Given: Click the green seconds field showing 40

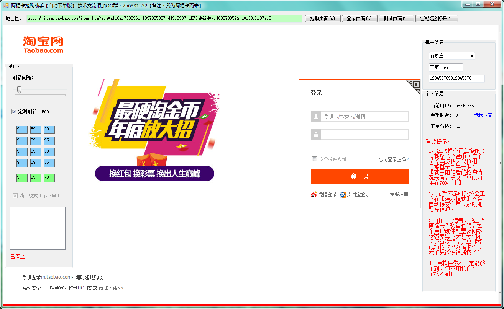Looking at the screenshot, I should (49, 178).
